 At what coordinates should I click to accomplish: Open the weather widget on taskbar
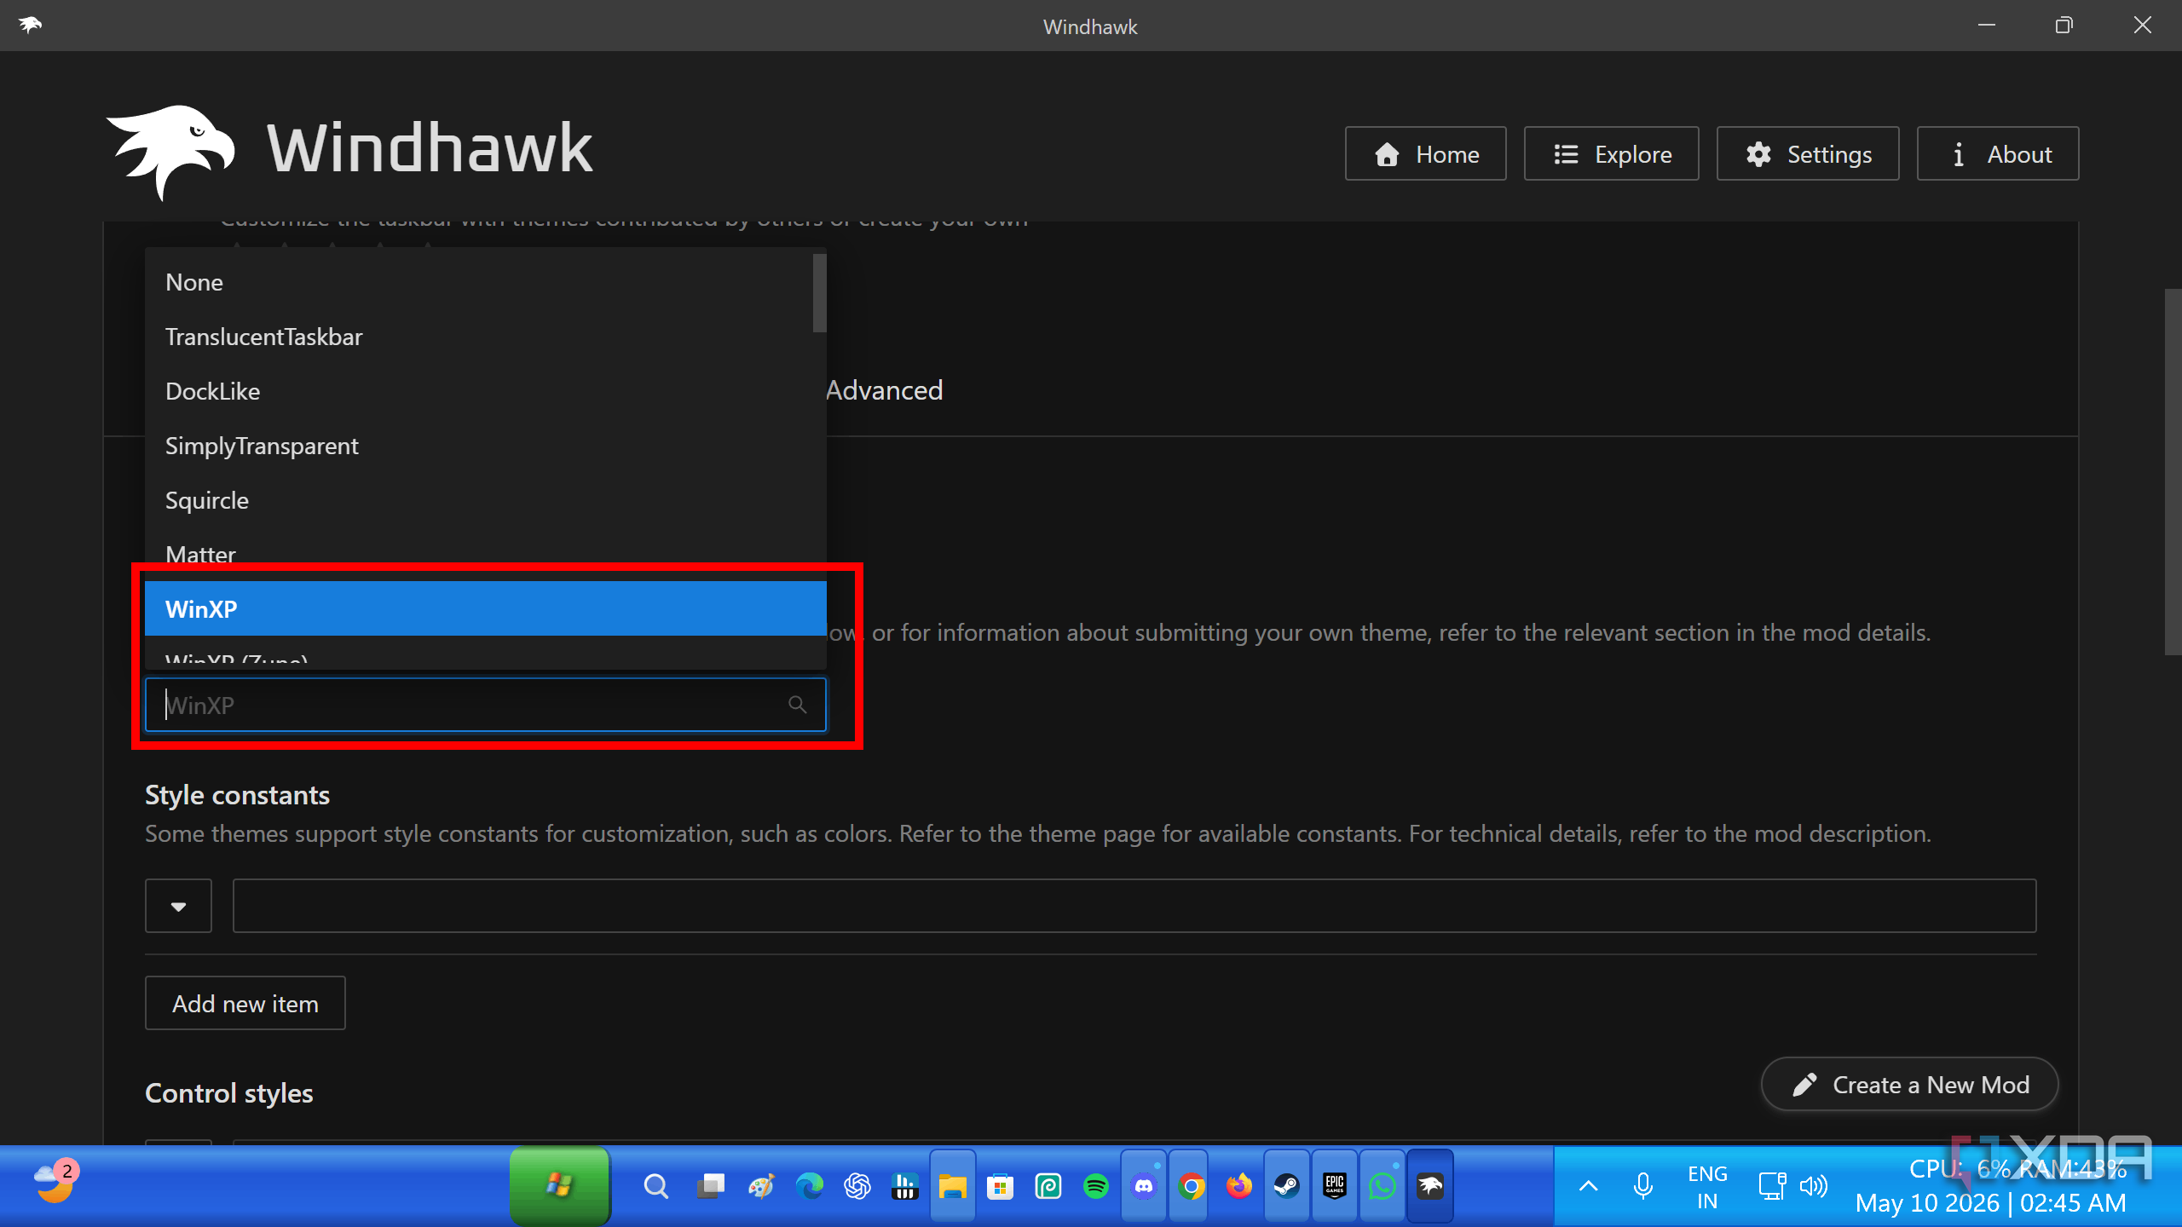(x=56, y=1183)
